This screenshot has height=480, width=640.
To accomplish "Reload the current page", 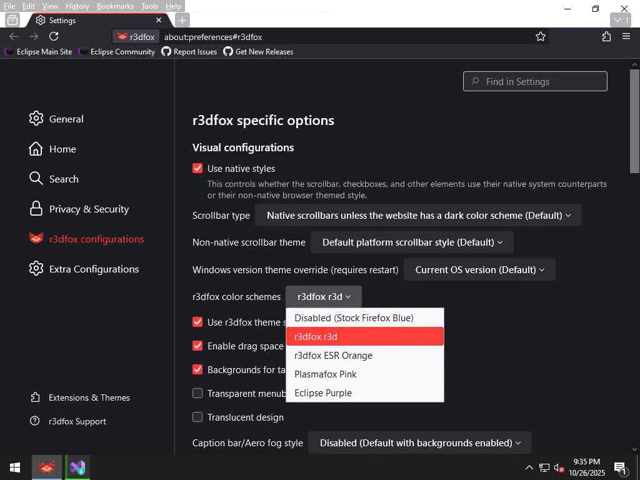I will click(x=54, y=36).
